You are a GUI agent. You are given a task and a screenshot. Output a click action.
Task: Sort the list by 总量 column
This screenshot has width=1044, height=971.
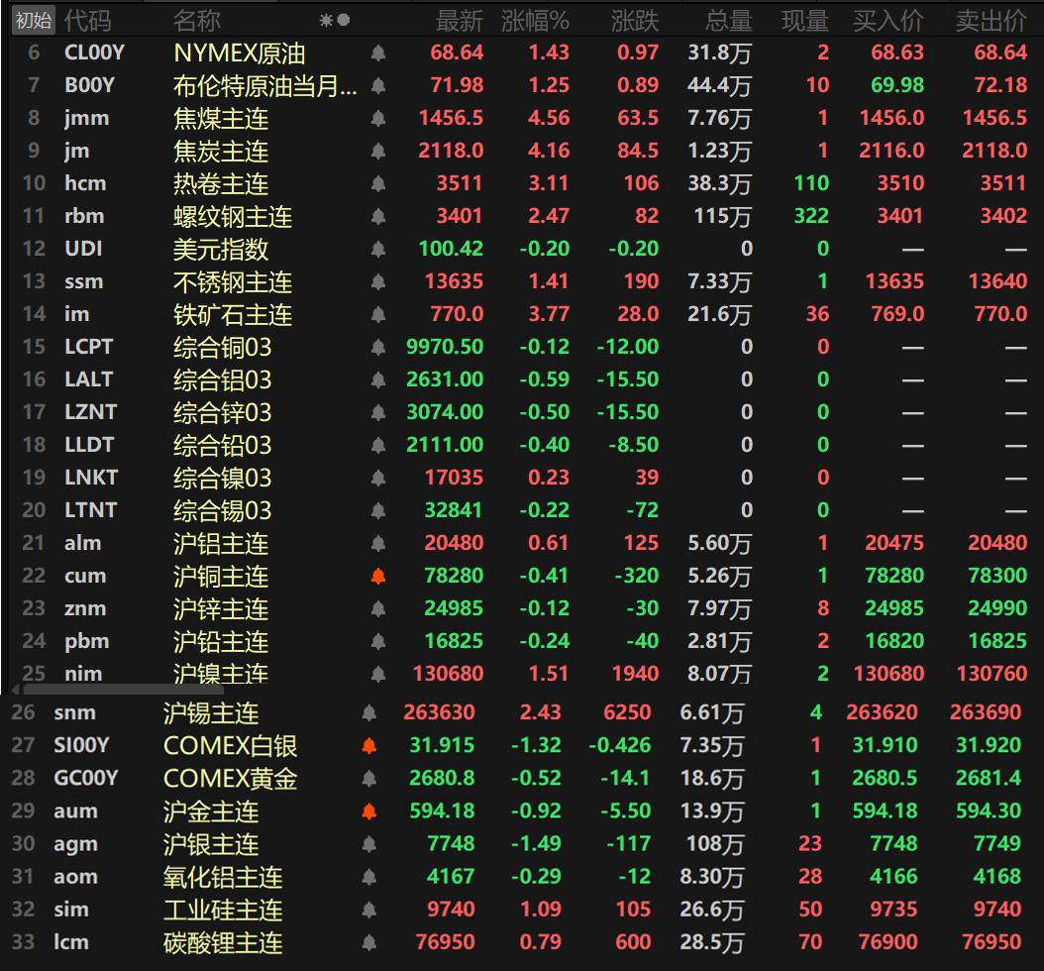(727, 20)
